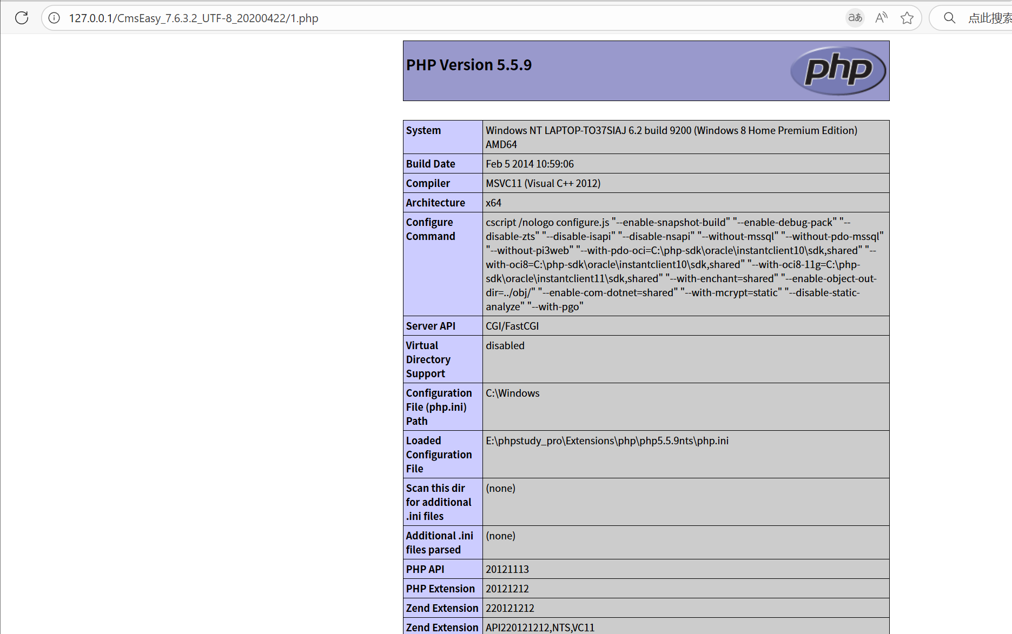
Task: Click the search magnifier icon
Action: pos(949,18)
